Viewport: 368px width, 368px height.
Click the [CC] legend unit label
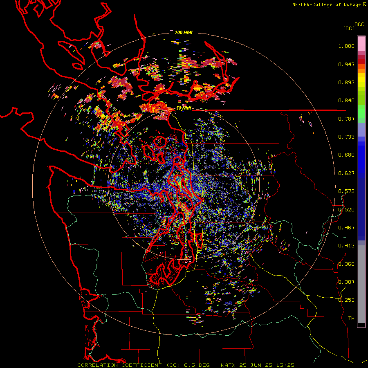click(x=349, y=28)
